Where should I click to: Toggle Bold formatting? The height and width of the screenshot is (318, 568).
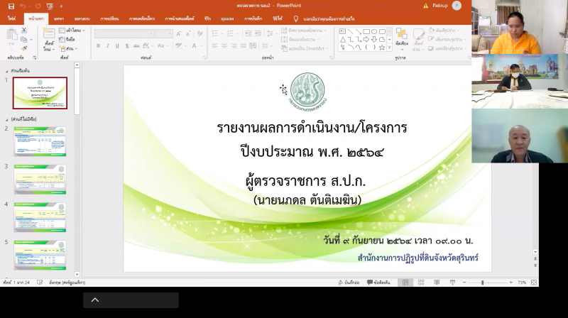point(98,46)
